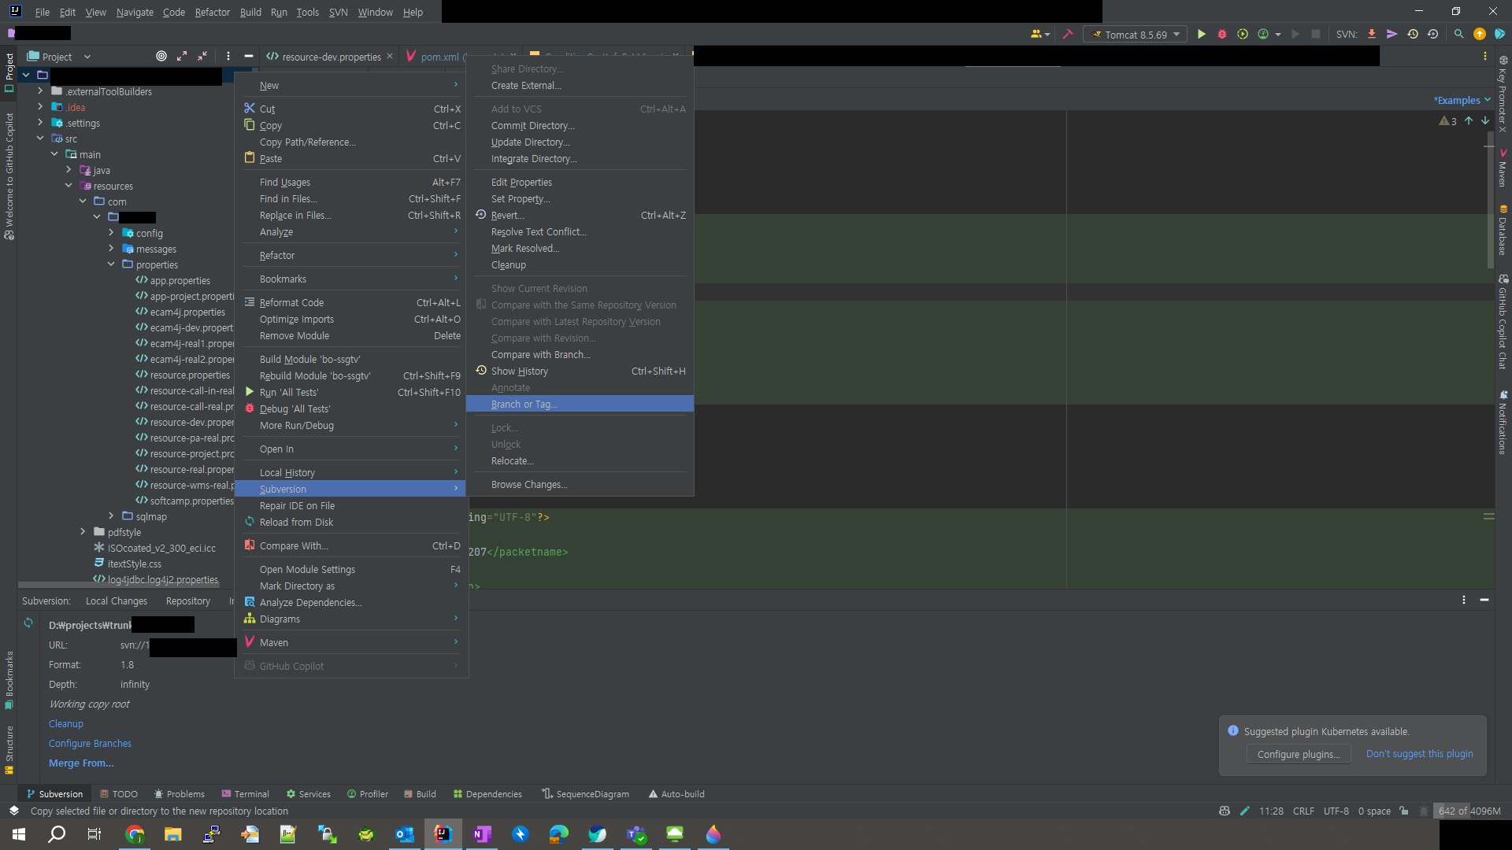
Task: Select Branch or Tag menu entry
Action: coord(524,404)
